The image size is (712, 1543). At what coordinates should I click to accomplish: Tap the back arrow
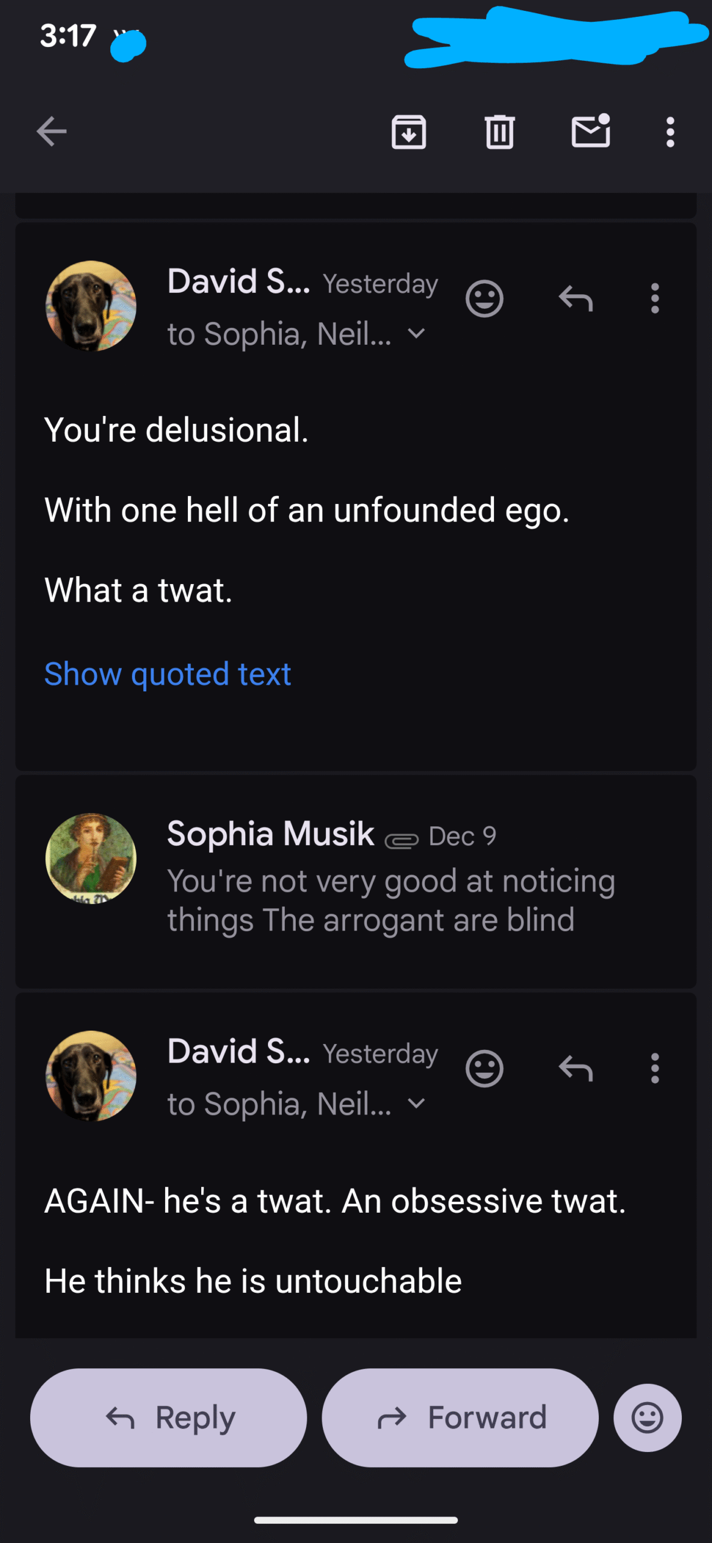coord(52,131)
